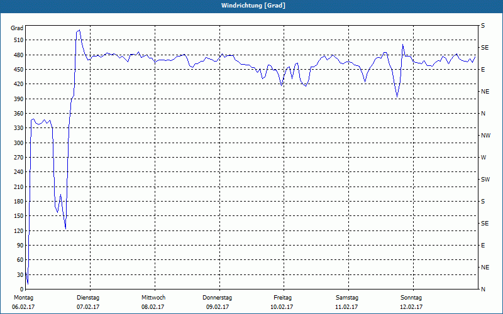503x314 pixels.
Task: Click the NW compass label
Action: pyautogui.click(x=485, y=136)
